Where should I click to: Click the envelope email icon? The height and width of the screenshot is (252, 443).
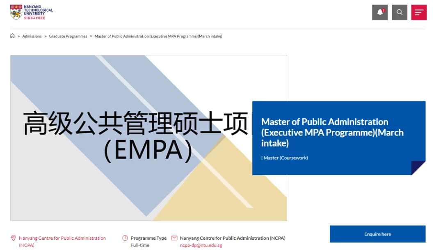pos(175,238)
